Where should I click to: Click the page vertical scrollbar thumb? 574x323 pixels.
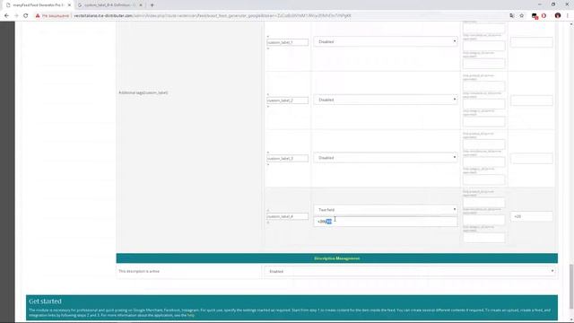[x=571, y=286]
